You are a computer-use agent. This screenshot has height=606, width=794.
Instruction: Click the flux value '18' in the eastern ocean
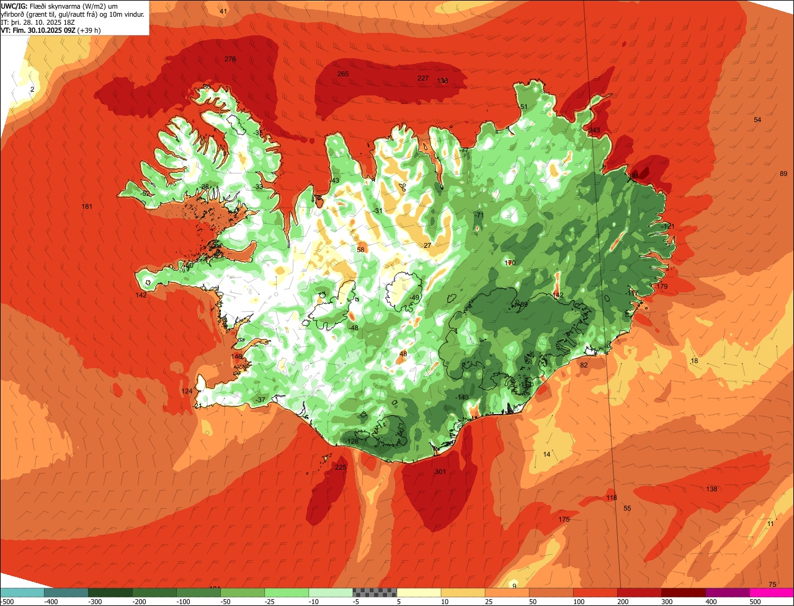pos(694,361)
